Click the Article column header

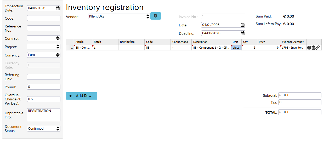80,42
